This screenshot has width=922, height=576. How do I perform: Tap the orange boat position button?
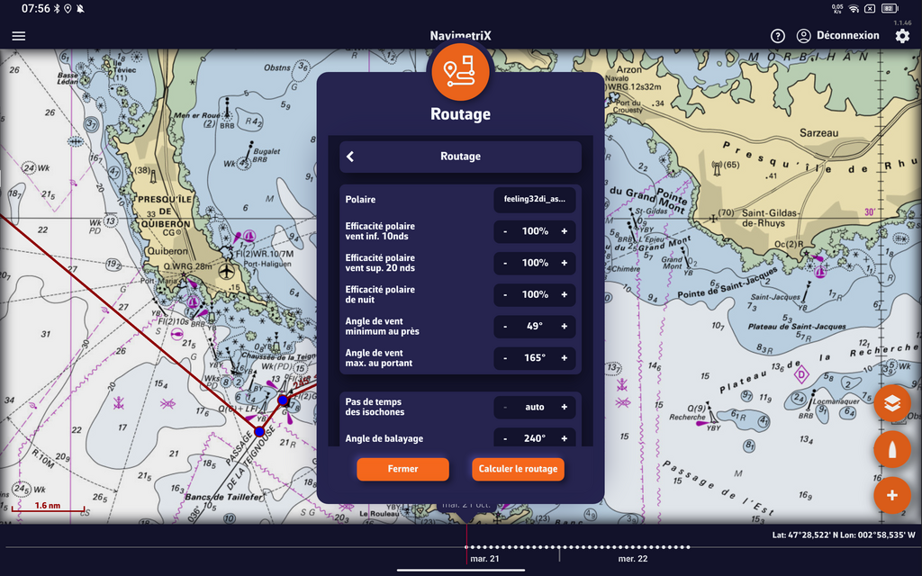pyautogui.click(x=891, y=449)
